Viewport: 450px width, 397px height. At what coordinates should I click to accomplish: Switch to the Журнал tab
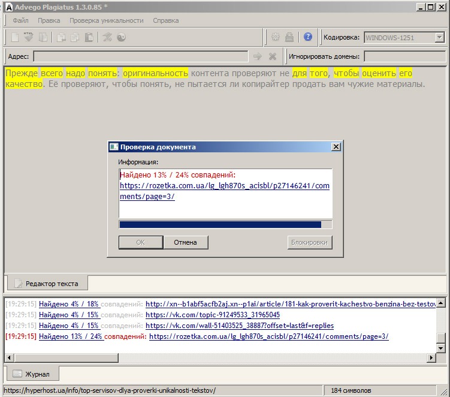pyautogui.click(x=32, y=374)
